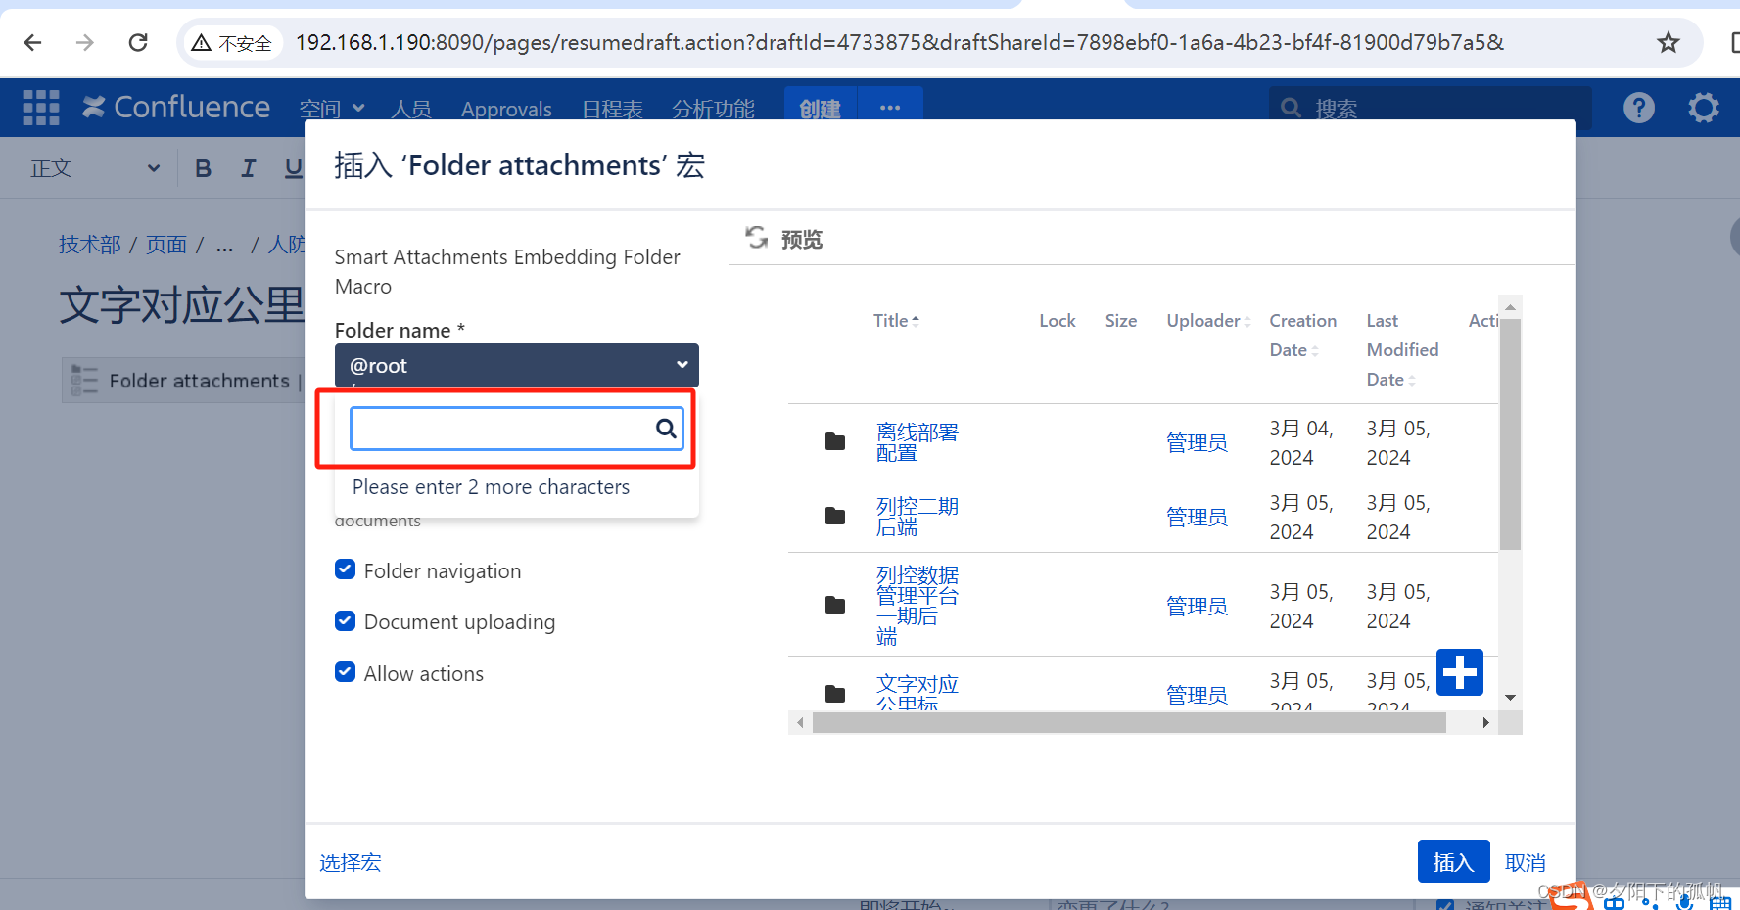Sort the table by Creation Date column
Viewport: 1740px width, 910px height.
coord(1302,336)
